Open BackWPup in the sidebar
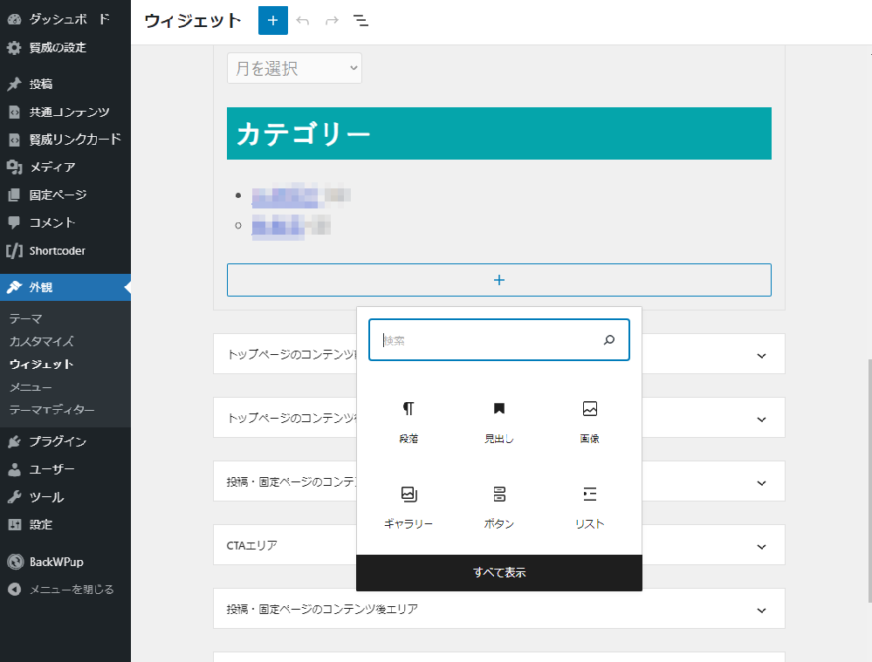 pos(65,562)
